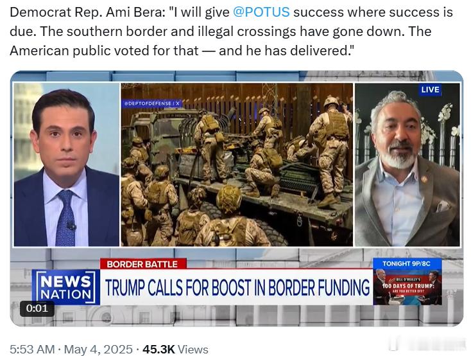Click the blue LIVE badge

click(430, 90)
